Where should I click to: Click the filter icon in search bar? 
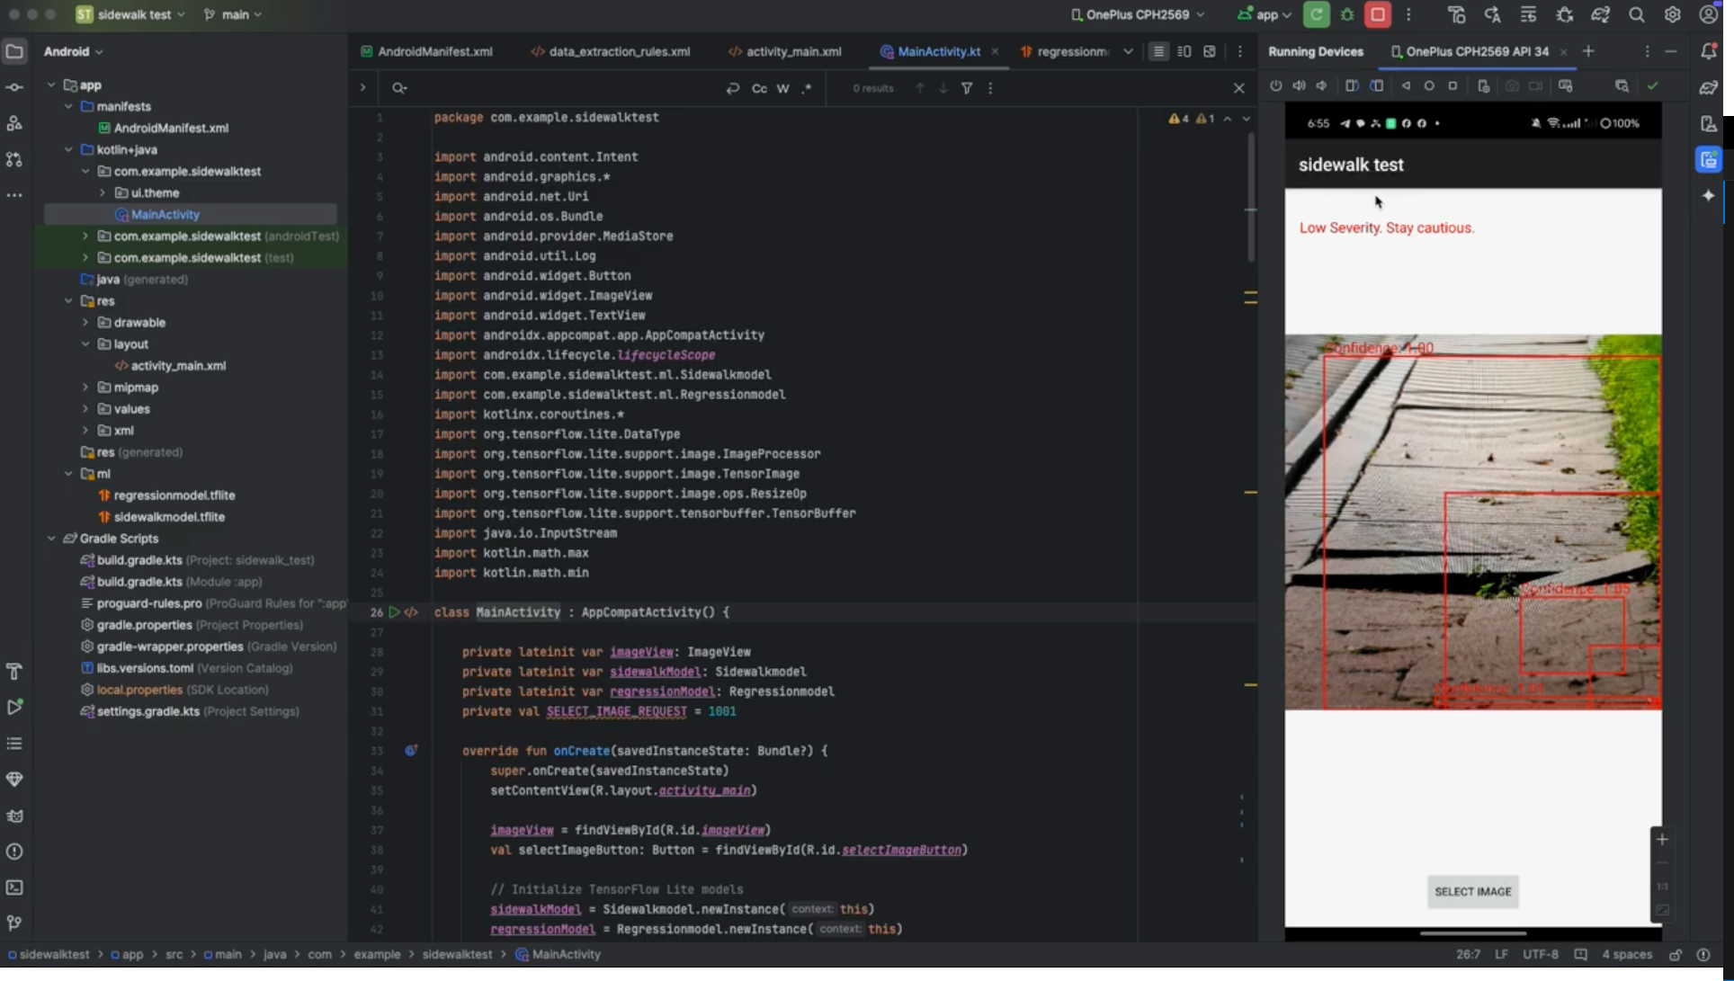tap(965, 88)
